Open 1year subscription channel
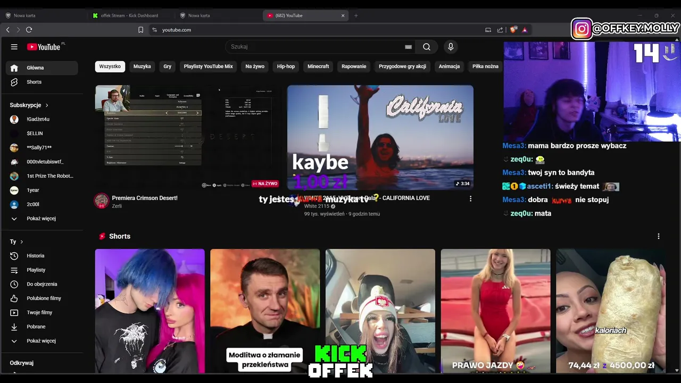 coord(41,190)
